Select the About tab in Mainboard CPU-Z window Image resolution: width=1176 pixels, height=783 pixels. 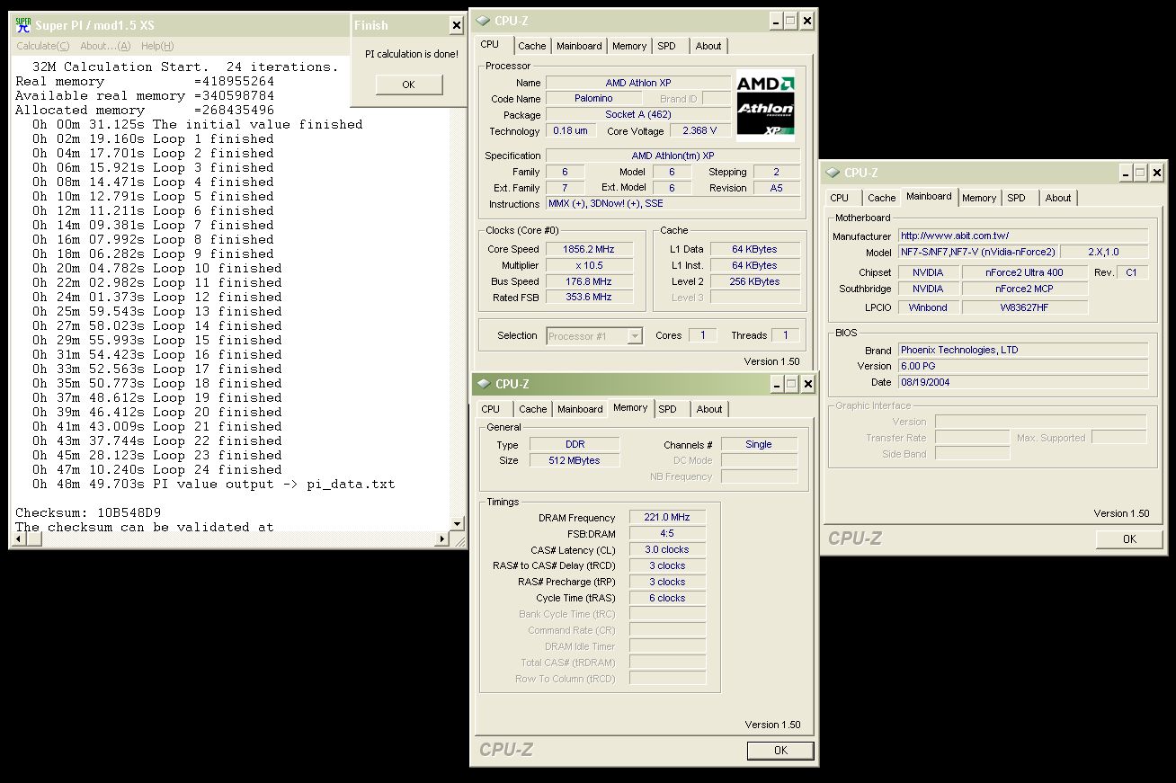pyautogui.click(x=1058, y=198)
